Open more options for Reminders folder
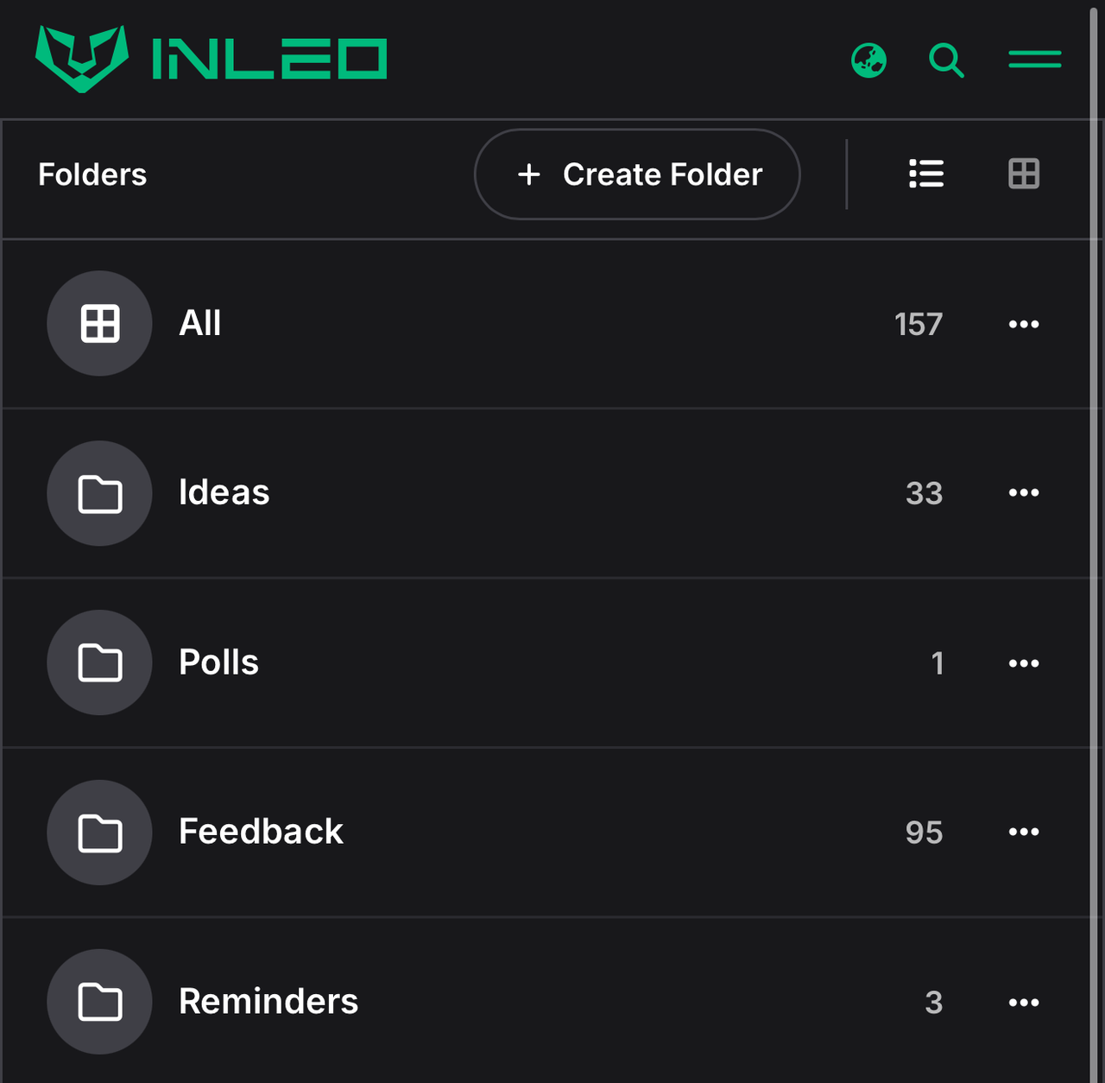This screenshot has width=1105, height=1083. click(x=1024, y=1003)
